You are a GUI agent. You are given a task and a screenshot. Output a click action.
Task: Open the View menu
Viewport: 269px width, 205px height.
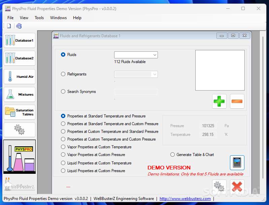coord(24,18)
